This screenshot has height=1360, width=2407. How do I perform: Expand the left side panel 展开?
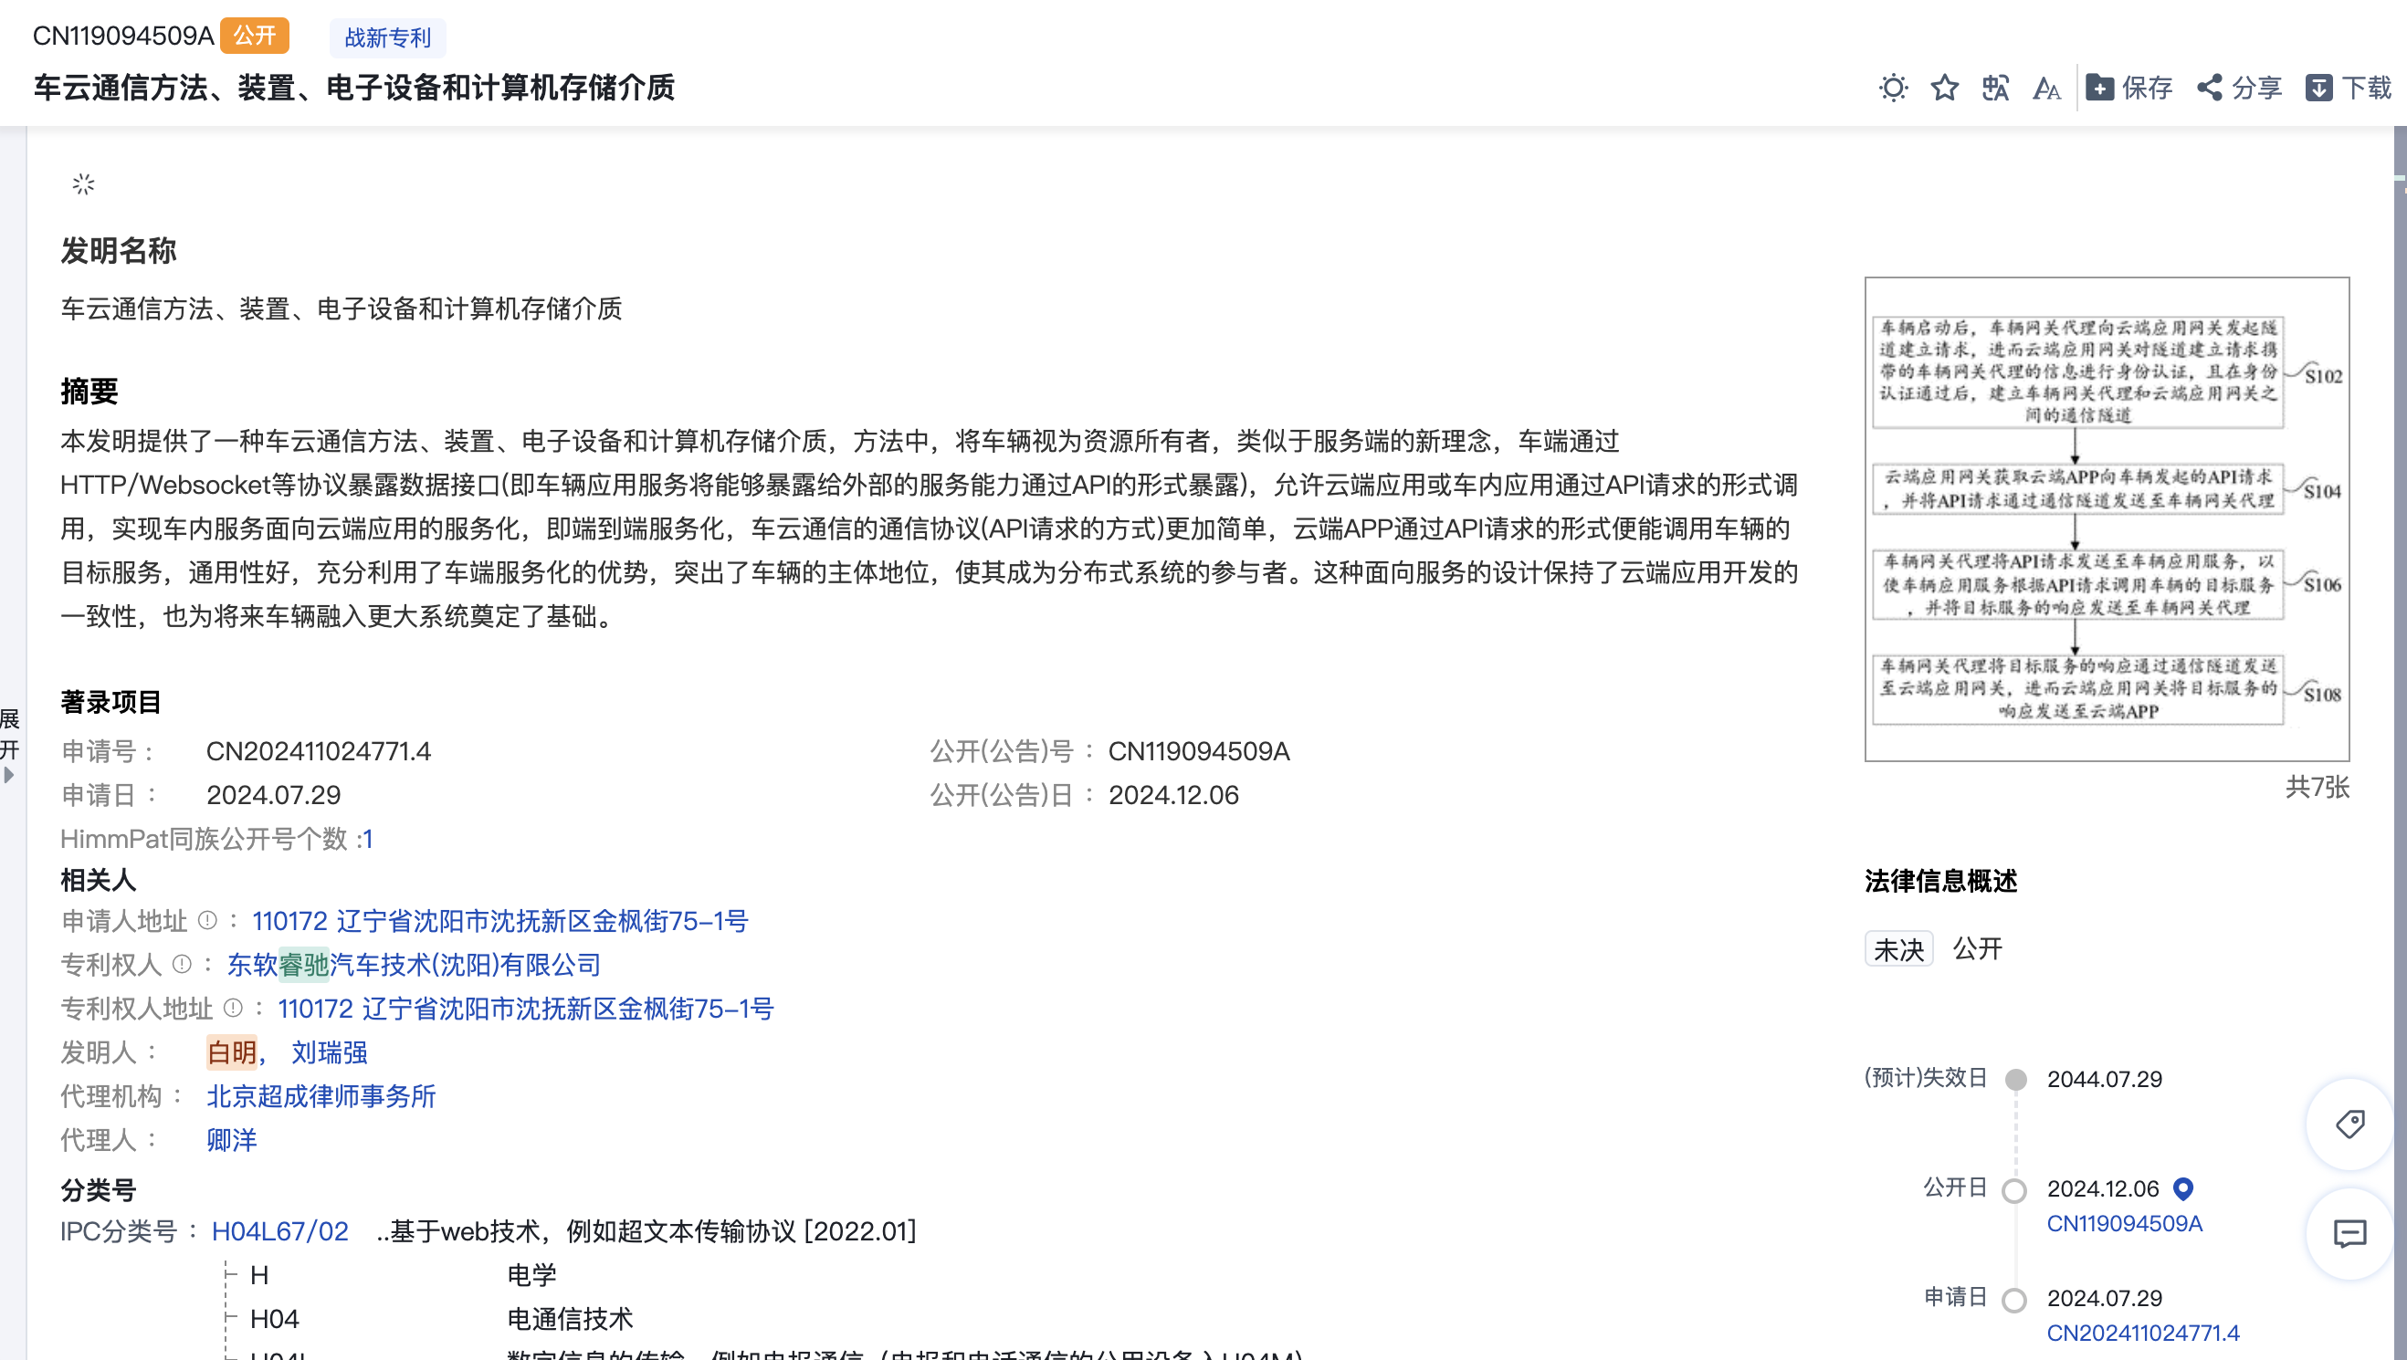tap(9, 745)
